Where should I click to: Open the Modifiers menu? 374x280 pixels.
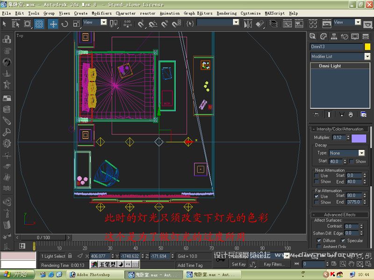(101, 14)
